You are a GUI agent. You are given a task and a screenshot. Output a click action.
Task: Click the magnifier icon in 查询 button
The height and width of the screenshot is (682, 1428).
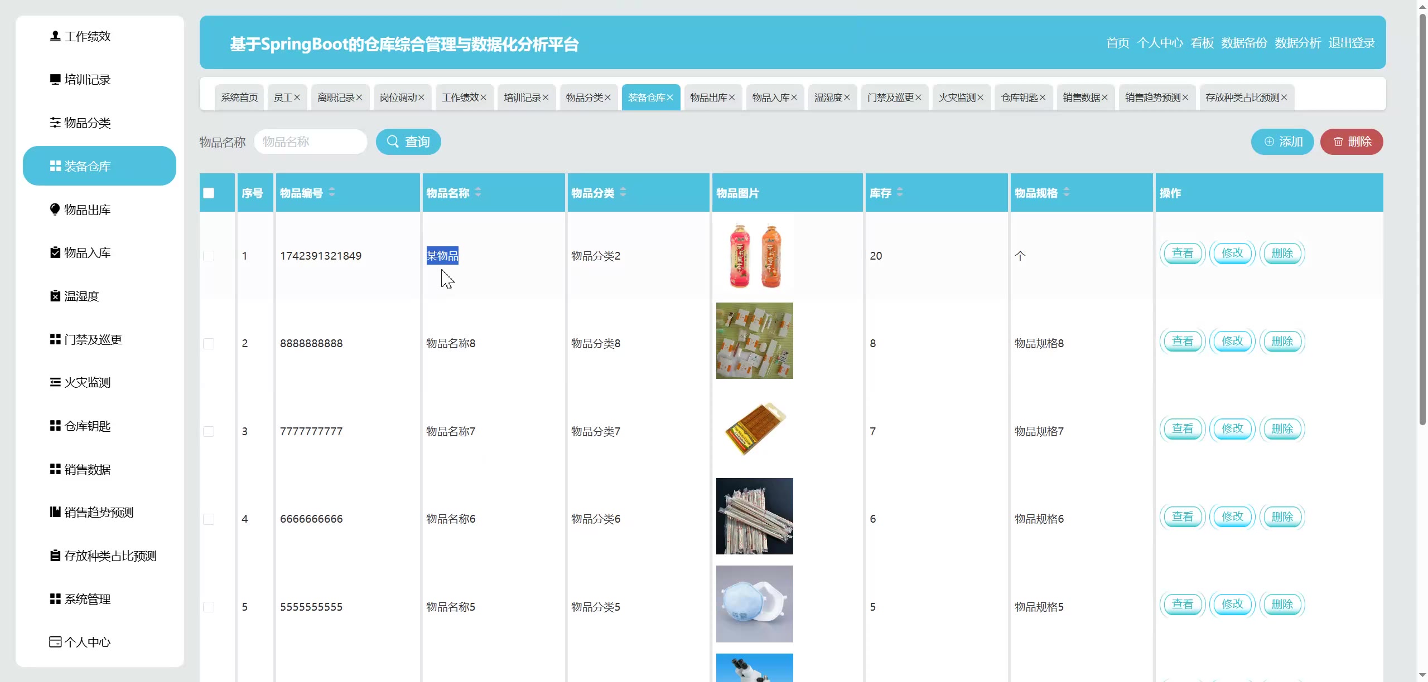click(x=393, y=142)
